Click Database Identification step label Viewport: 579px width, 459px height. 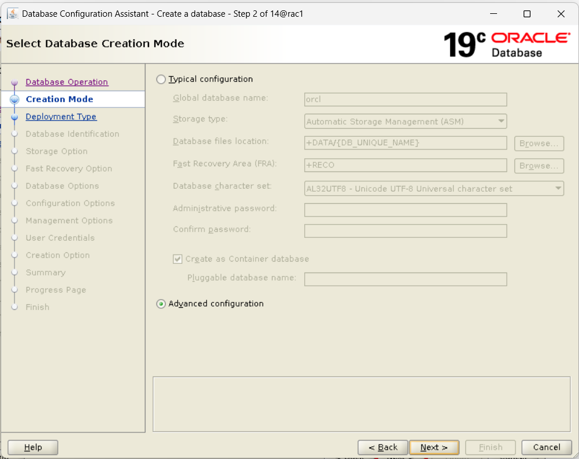[x=72, y=134]
